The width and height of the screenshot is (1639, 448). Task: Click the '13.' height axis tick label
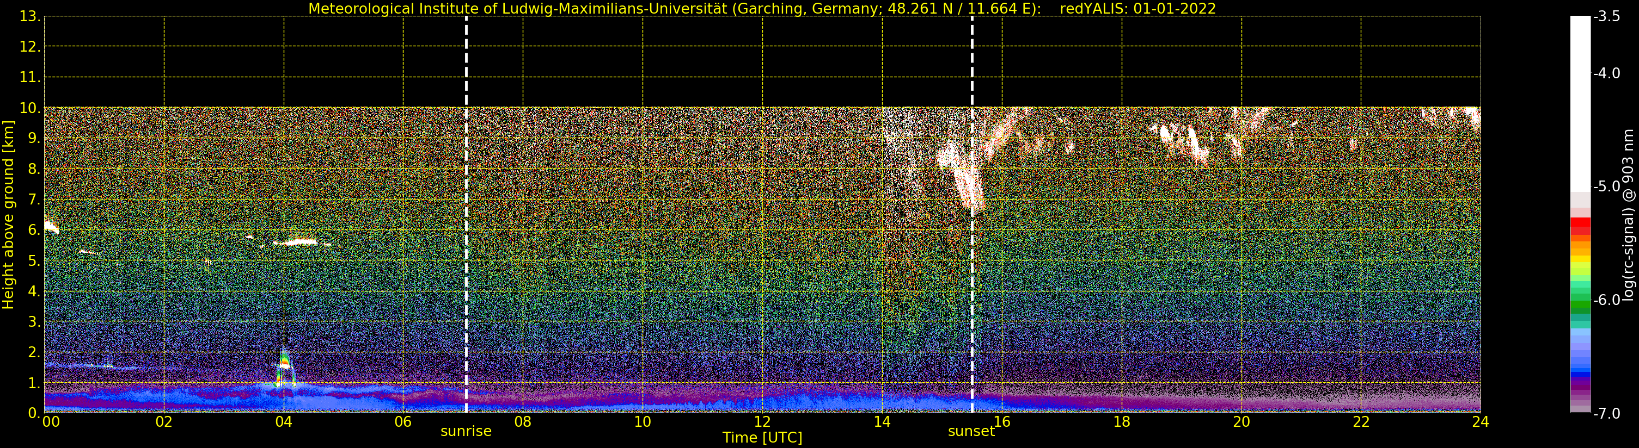30,16
